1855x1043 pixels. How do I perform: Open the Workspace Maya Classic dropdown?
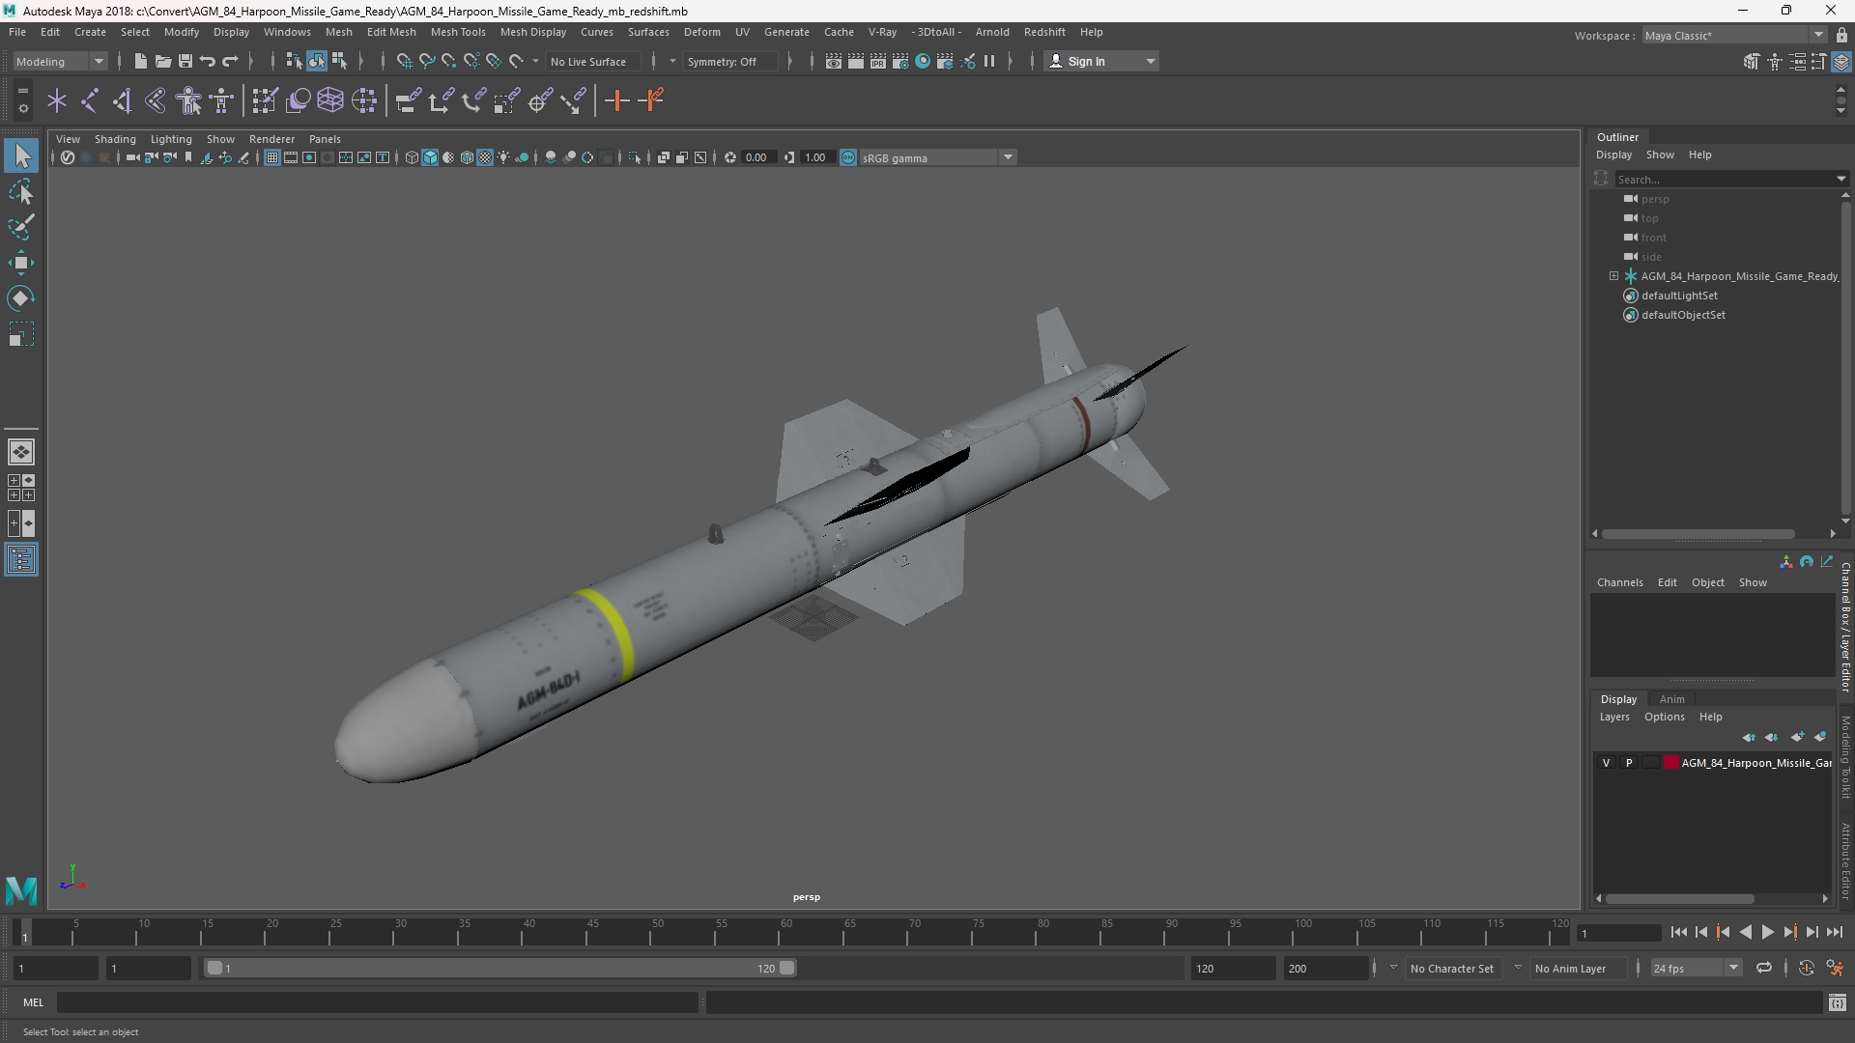coord(1734,35)
